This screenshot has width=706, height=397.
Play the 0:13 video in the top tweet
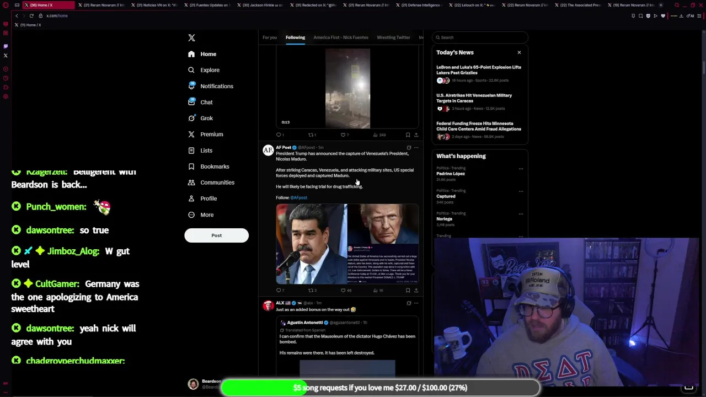tap(347, 88)
